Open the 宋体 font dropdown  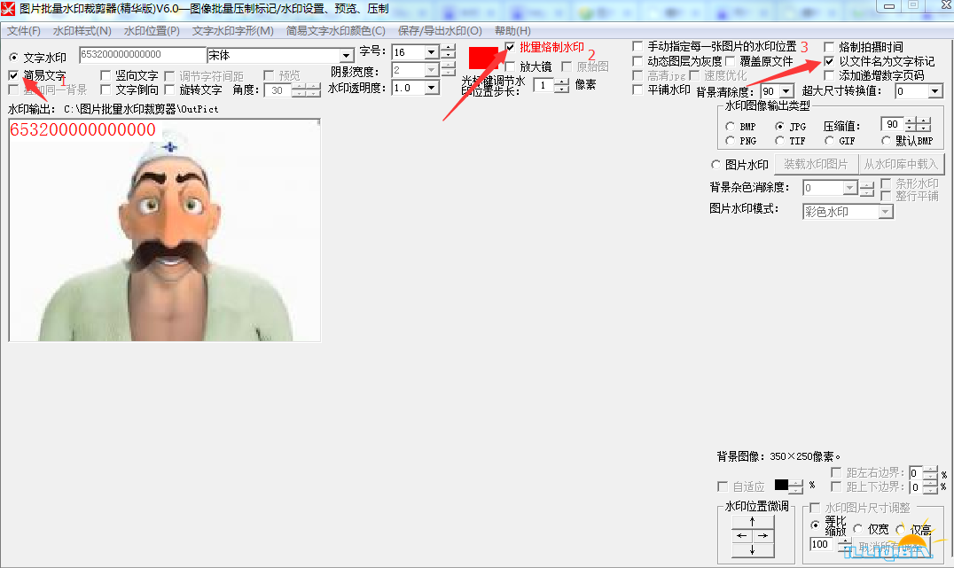pos(347,55)
